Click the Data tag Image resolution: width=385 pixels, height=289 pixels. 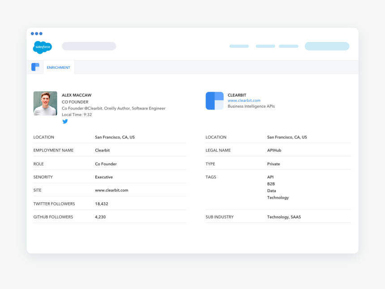pos(272,191)
